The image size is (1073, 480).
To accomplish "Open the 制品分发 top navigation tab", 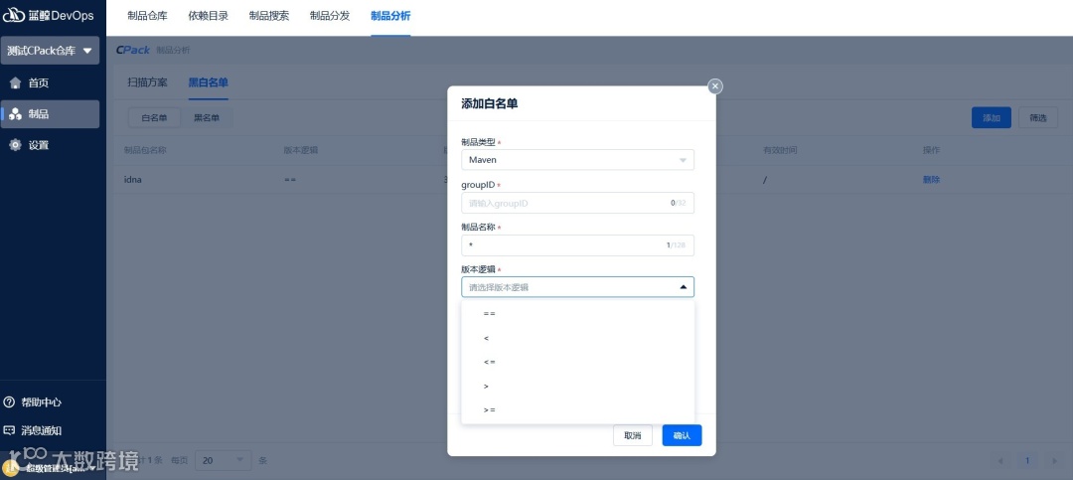I will (330, 16).
